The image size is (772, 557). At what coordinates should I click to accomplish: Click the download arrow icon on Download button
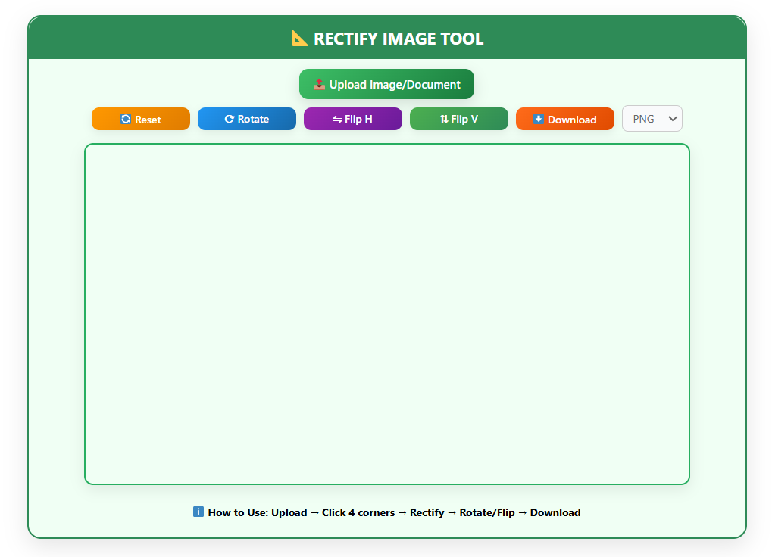(539, 119)
